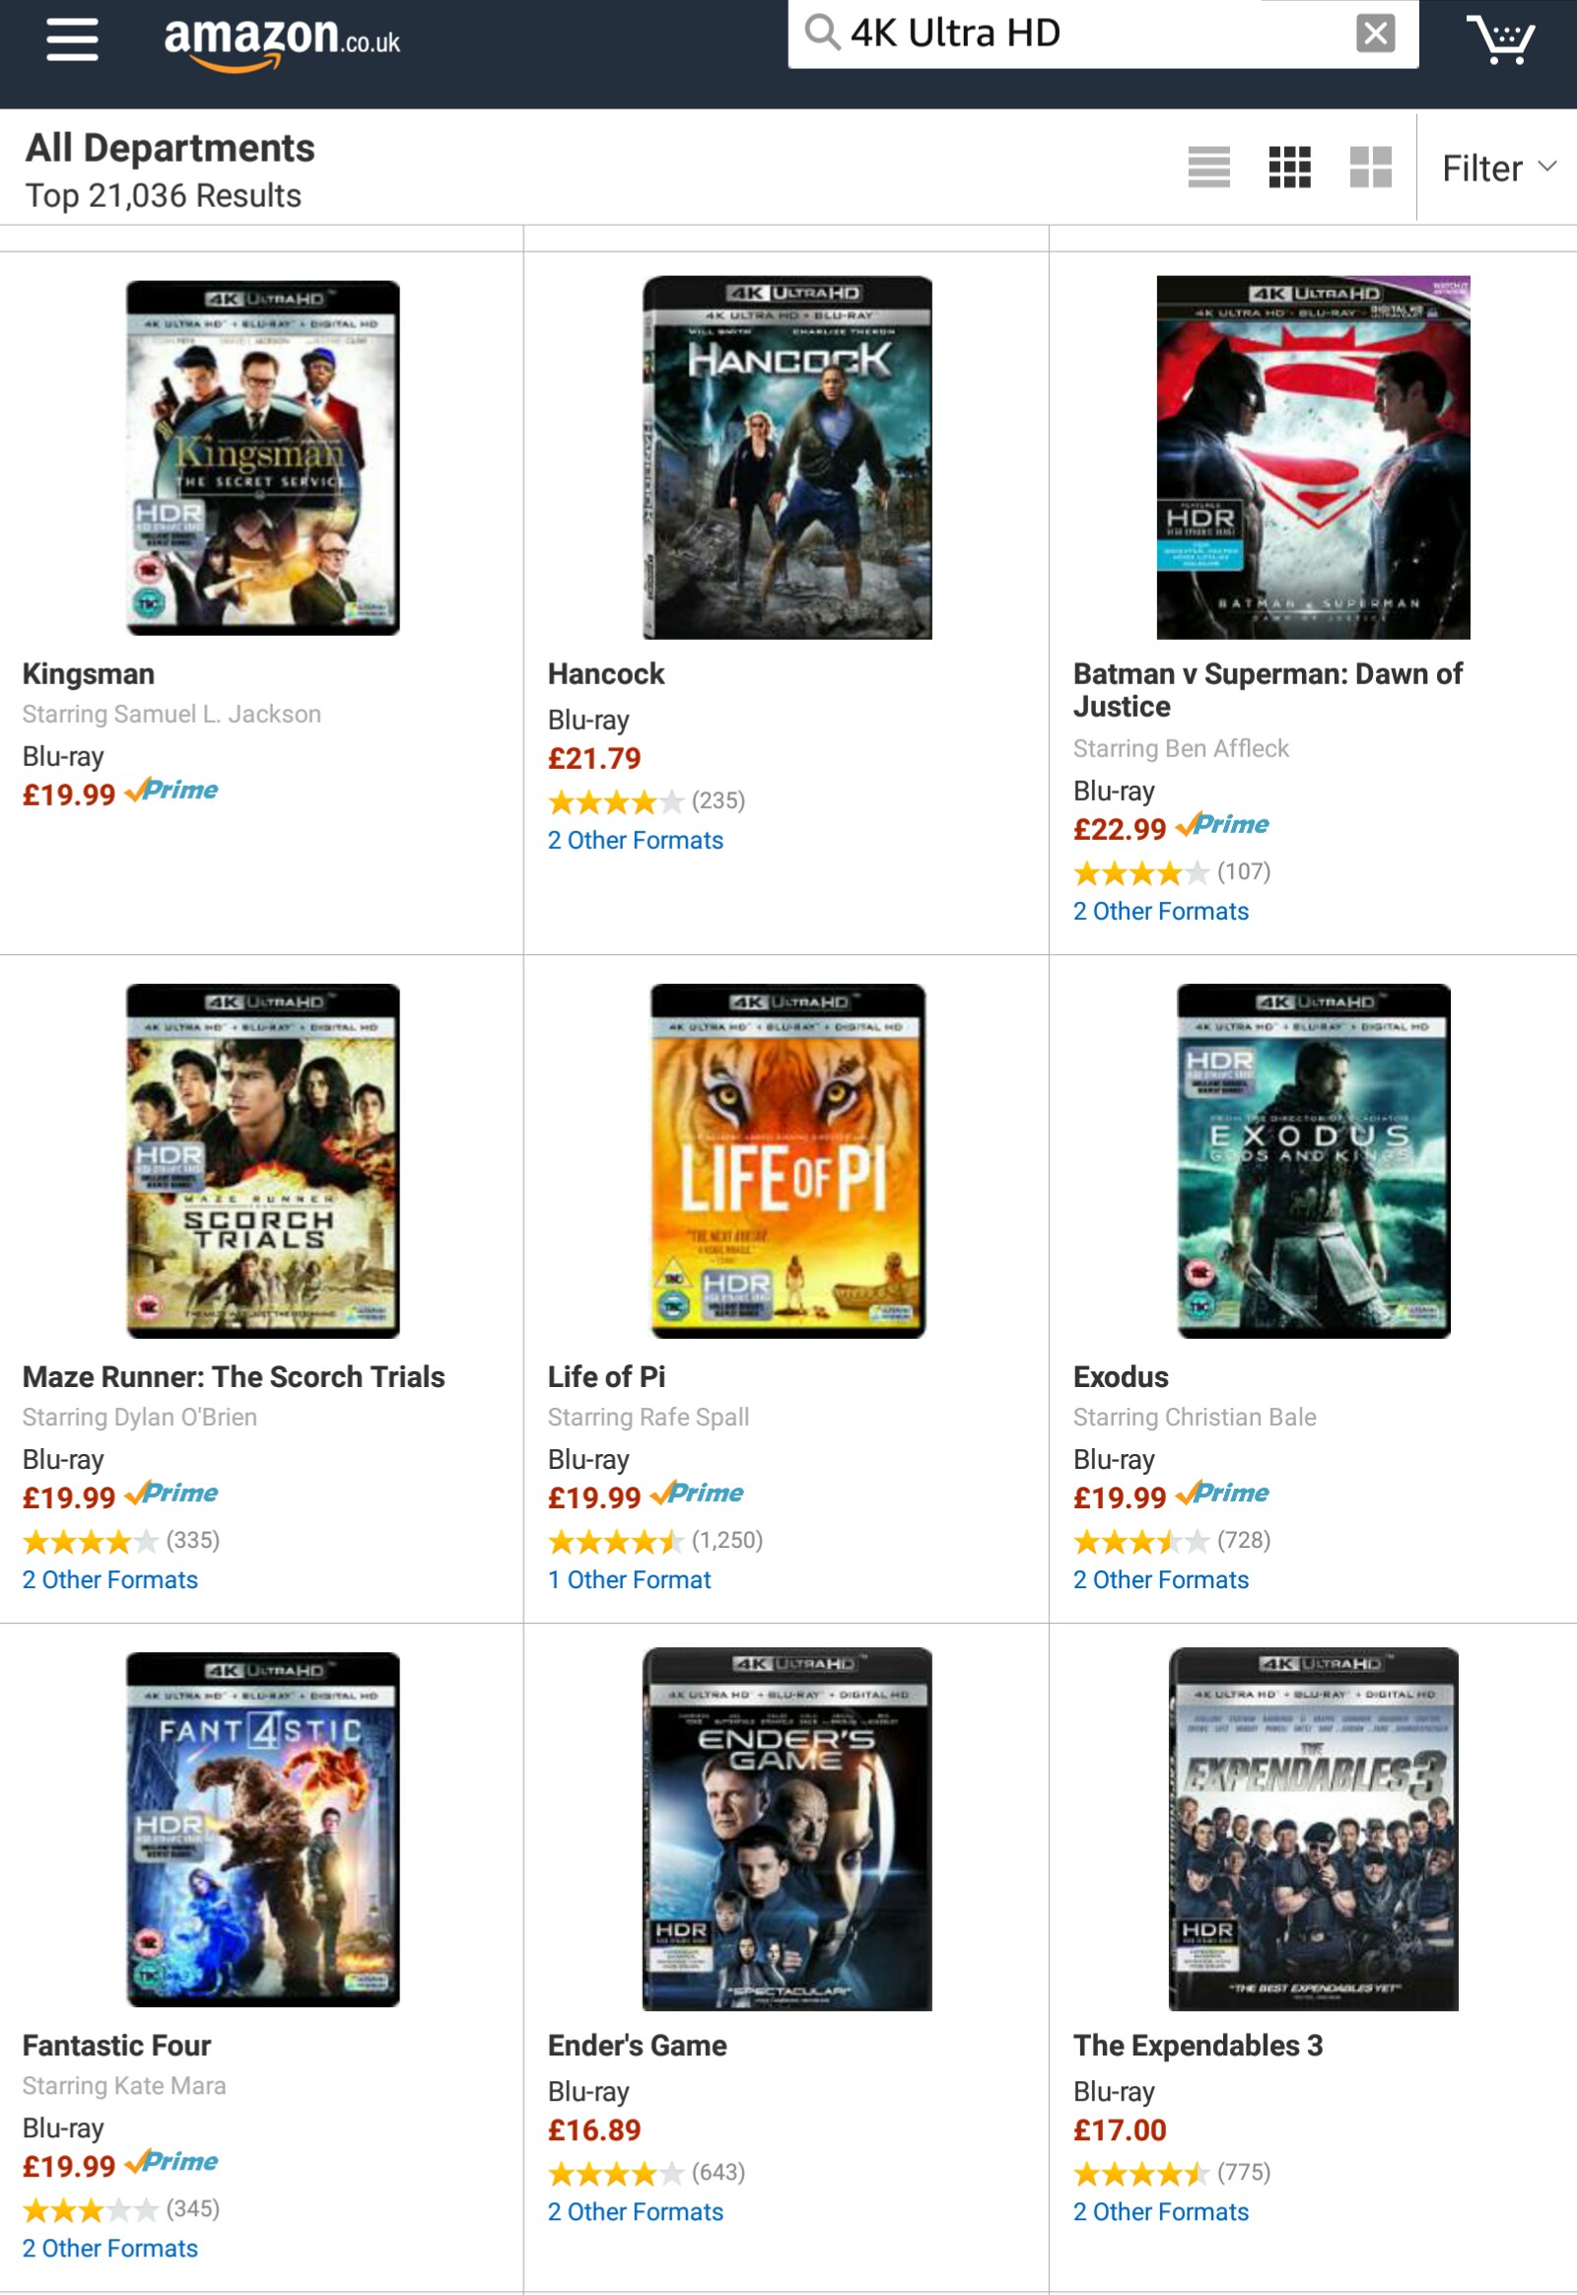Open the shopping cart
The width and height of the screenshot is (1577, 2295).
tap(1500, 39)
